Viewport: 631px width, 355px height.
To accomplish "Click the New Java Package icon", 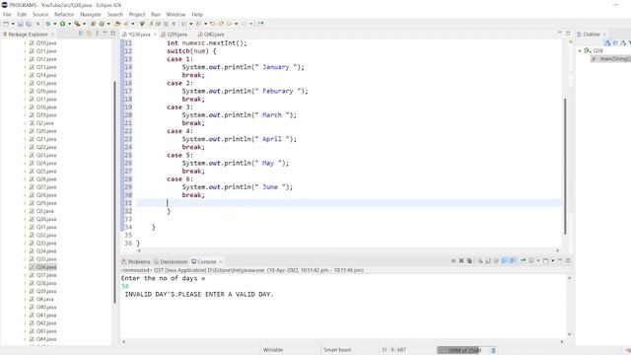I will pyautogui.click(x=93, y=24).
